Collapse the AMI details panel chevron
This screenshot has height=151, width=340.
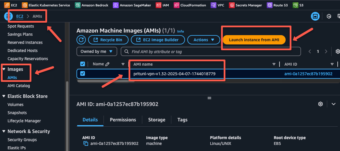point(334,104)
